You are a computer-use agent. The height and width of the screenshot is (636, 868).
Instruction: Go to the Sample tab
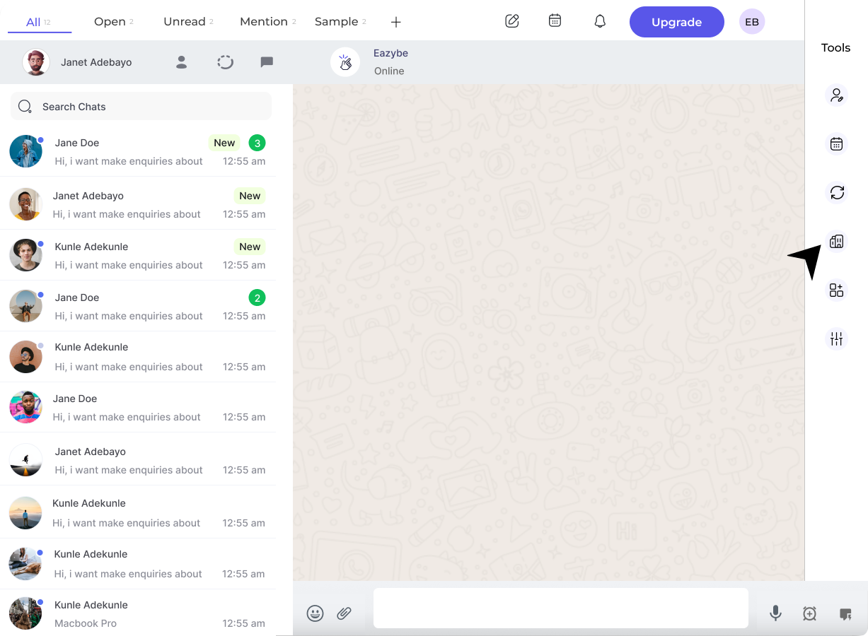tap(340, 22)
